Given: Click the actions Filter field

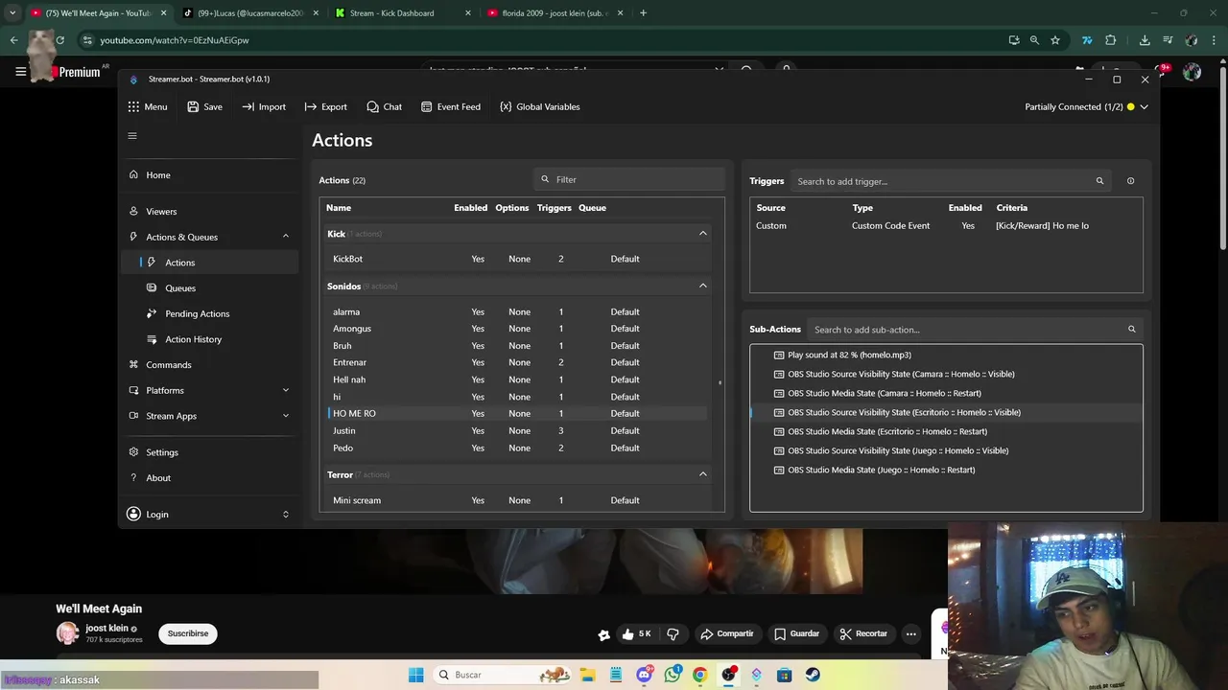Looking at the screenshot, I should pos(628,179).
